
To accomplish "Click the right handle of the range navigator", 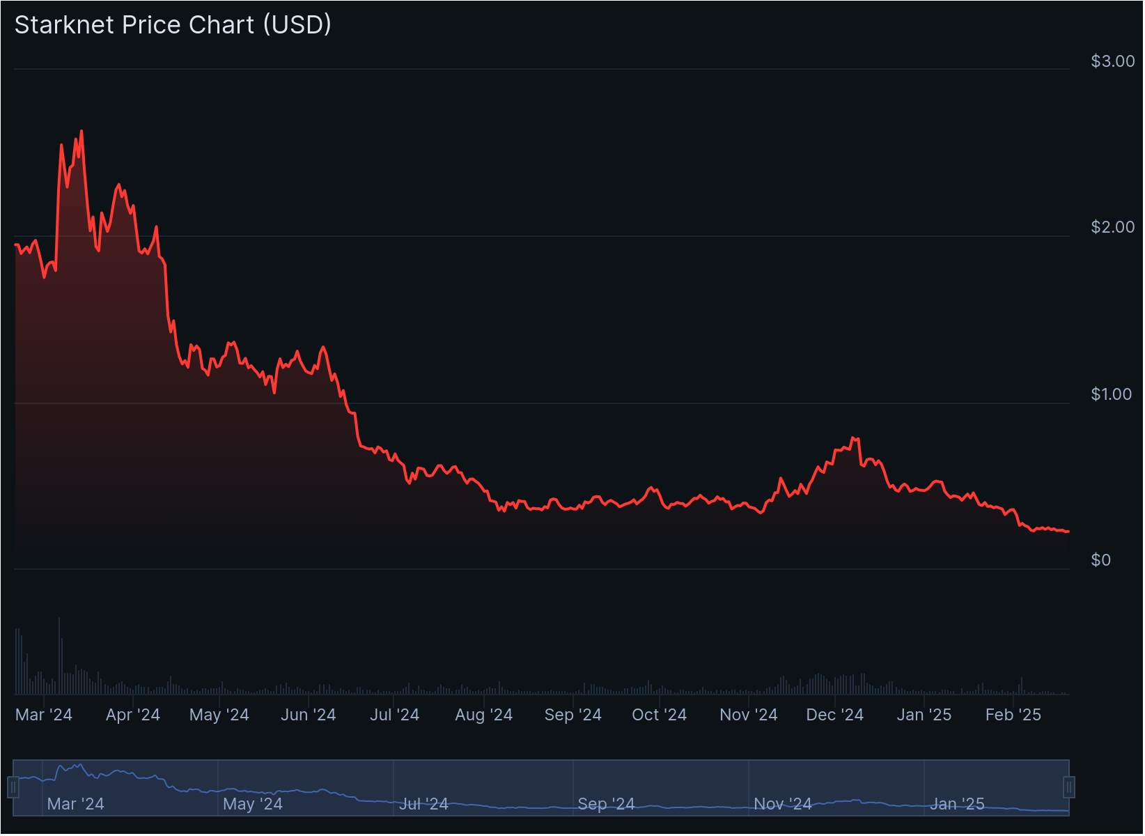I will coord(1069,787).
